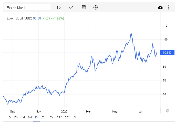The width and height of the screenshot is (176, 123).
Task: Click the +1.77 (+1.99%) change value
Action: click(53, 18)
